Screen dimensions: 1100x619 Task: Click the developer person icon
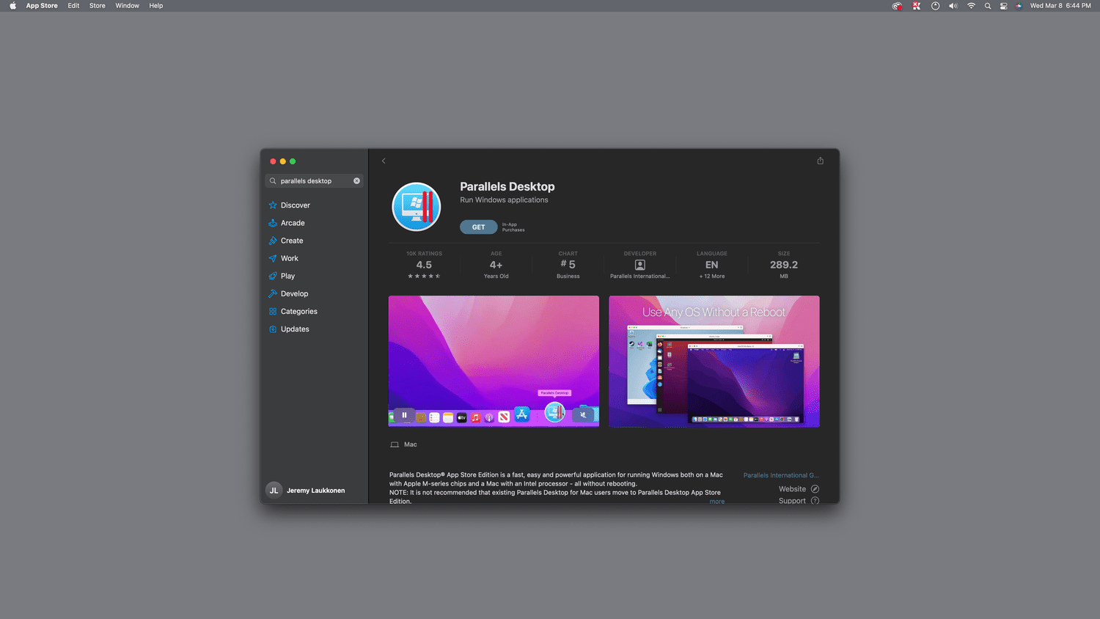pos(639,265)
